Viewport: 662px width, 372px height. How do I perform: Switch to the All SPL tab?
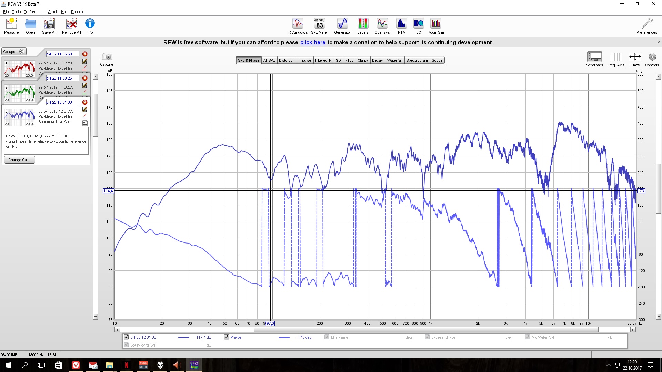tap(269, 60)
